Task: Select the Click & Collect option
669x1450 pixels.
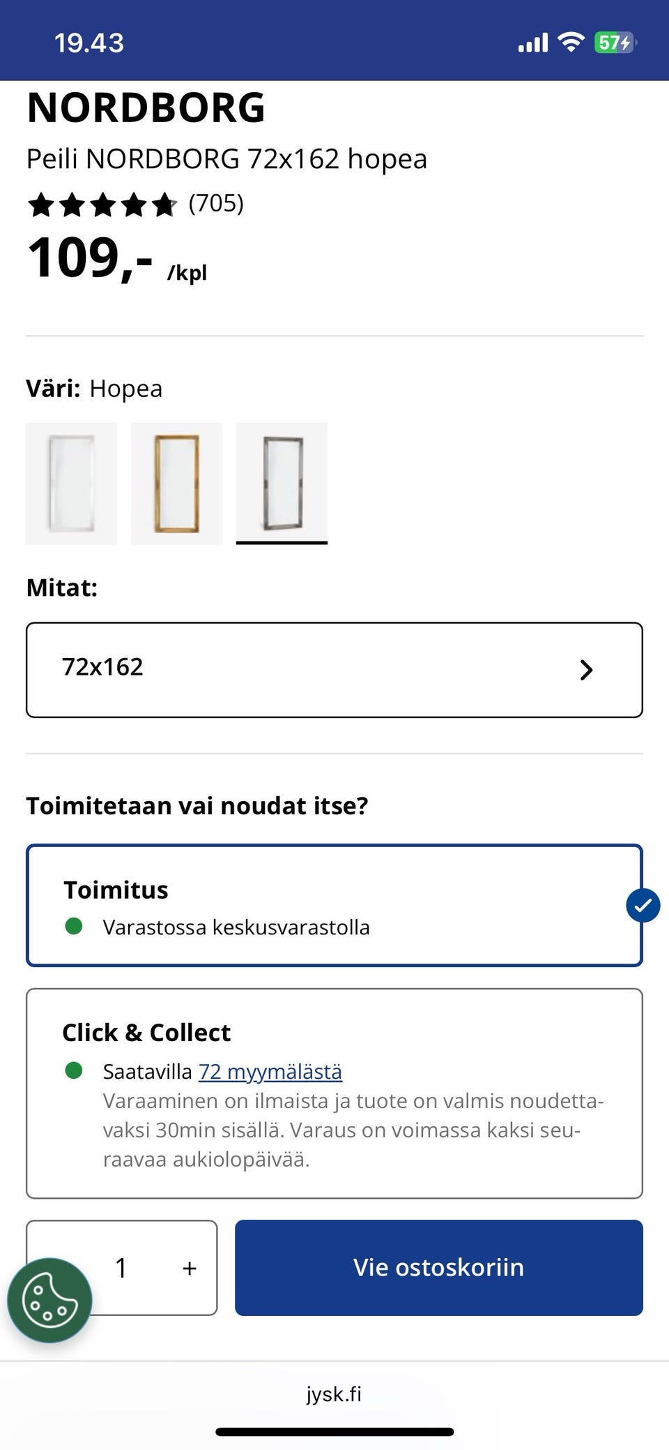Action: click(x=333, y=1093)
